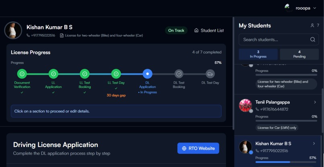The image size is (324, 167).
Task: Expand Tenil Palangappa's card chevron
Action: coord(315,102)
